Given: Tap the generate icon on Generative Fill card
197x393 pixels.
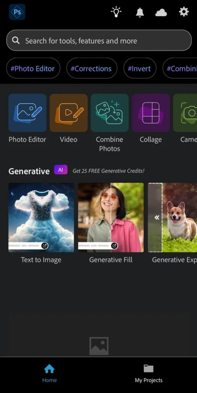Looking at the screenshot, I should 114,246.
